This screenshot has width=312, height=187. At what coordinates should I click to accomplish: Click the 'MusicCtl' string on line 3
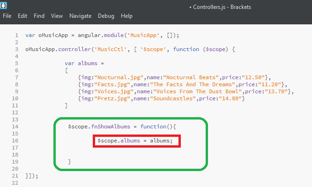pos(111,49)
